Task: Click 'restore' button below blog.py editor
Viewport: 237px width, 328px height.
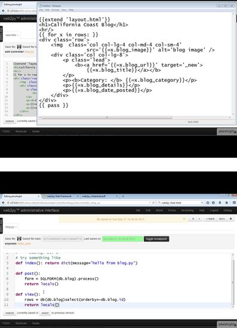Action: coord(10,313)
